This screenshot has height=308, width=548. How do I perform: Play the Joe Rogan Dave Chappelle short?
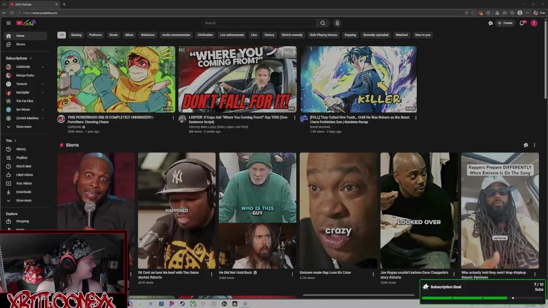[x=419, y=210]
